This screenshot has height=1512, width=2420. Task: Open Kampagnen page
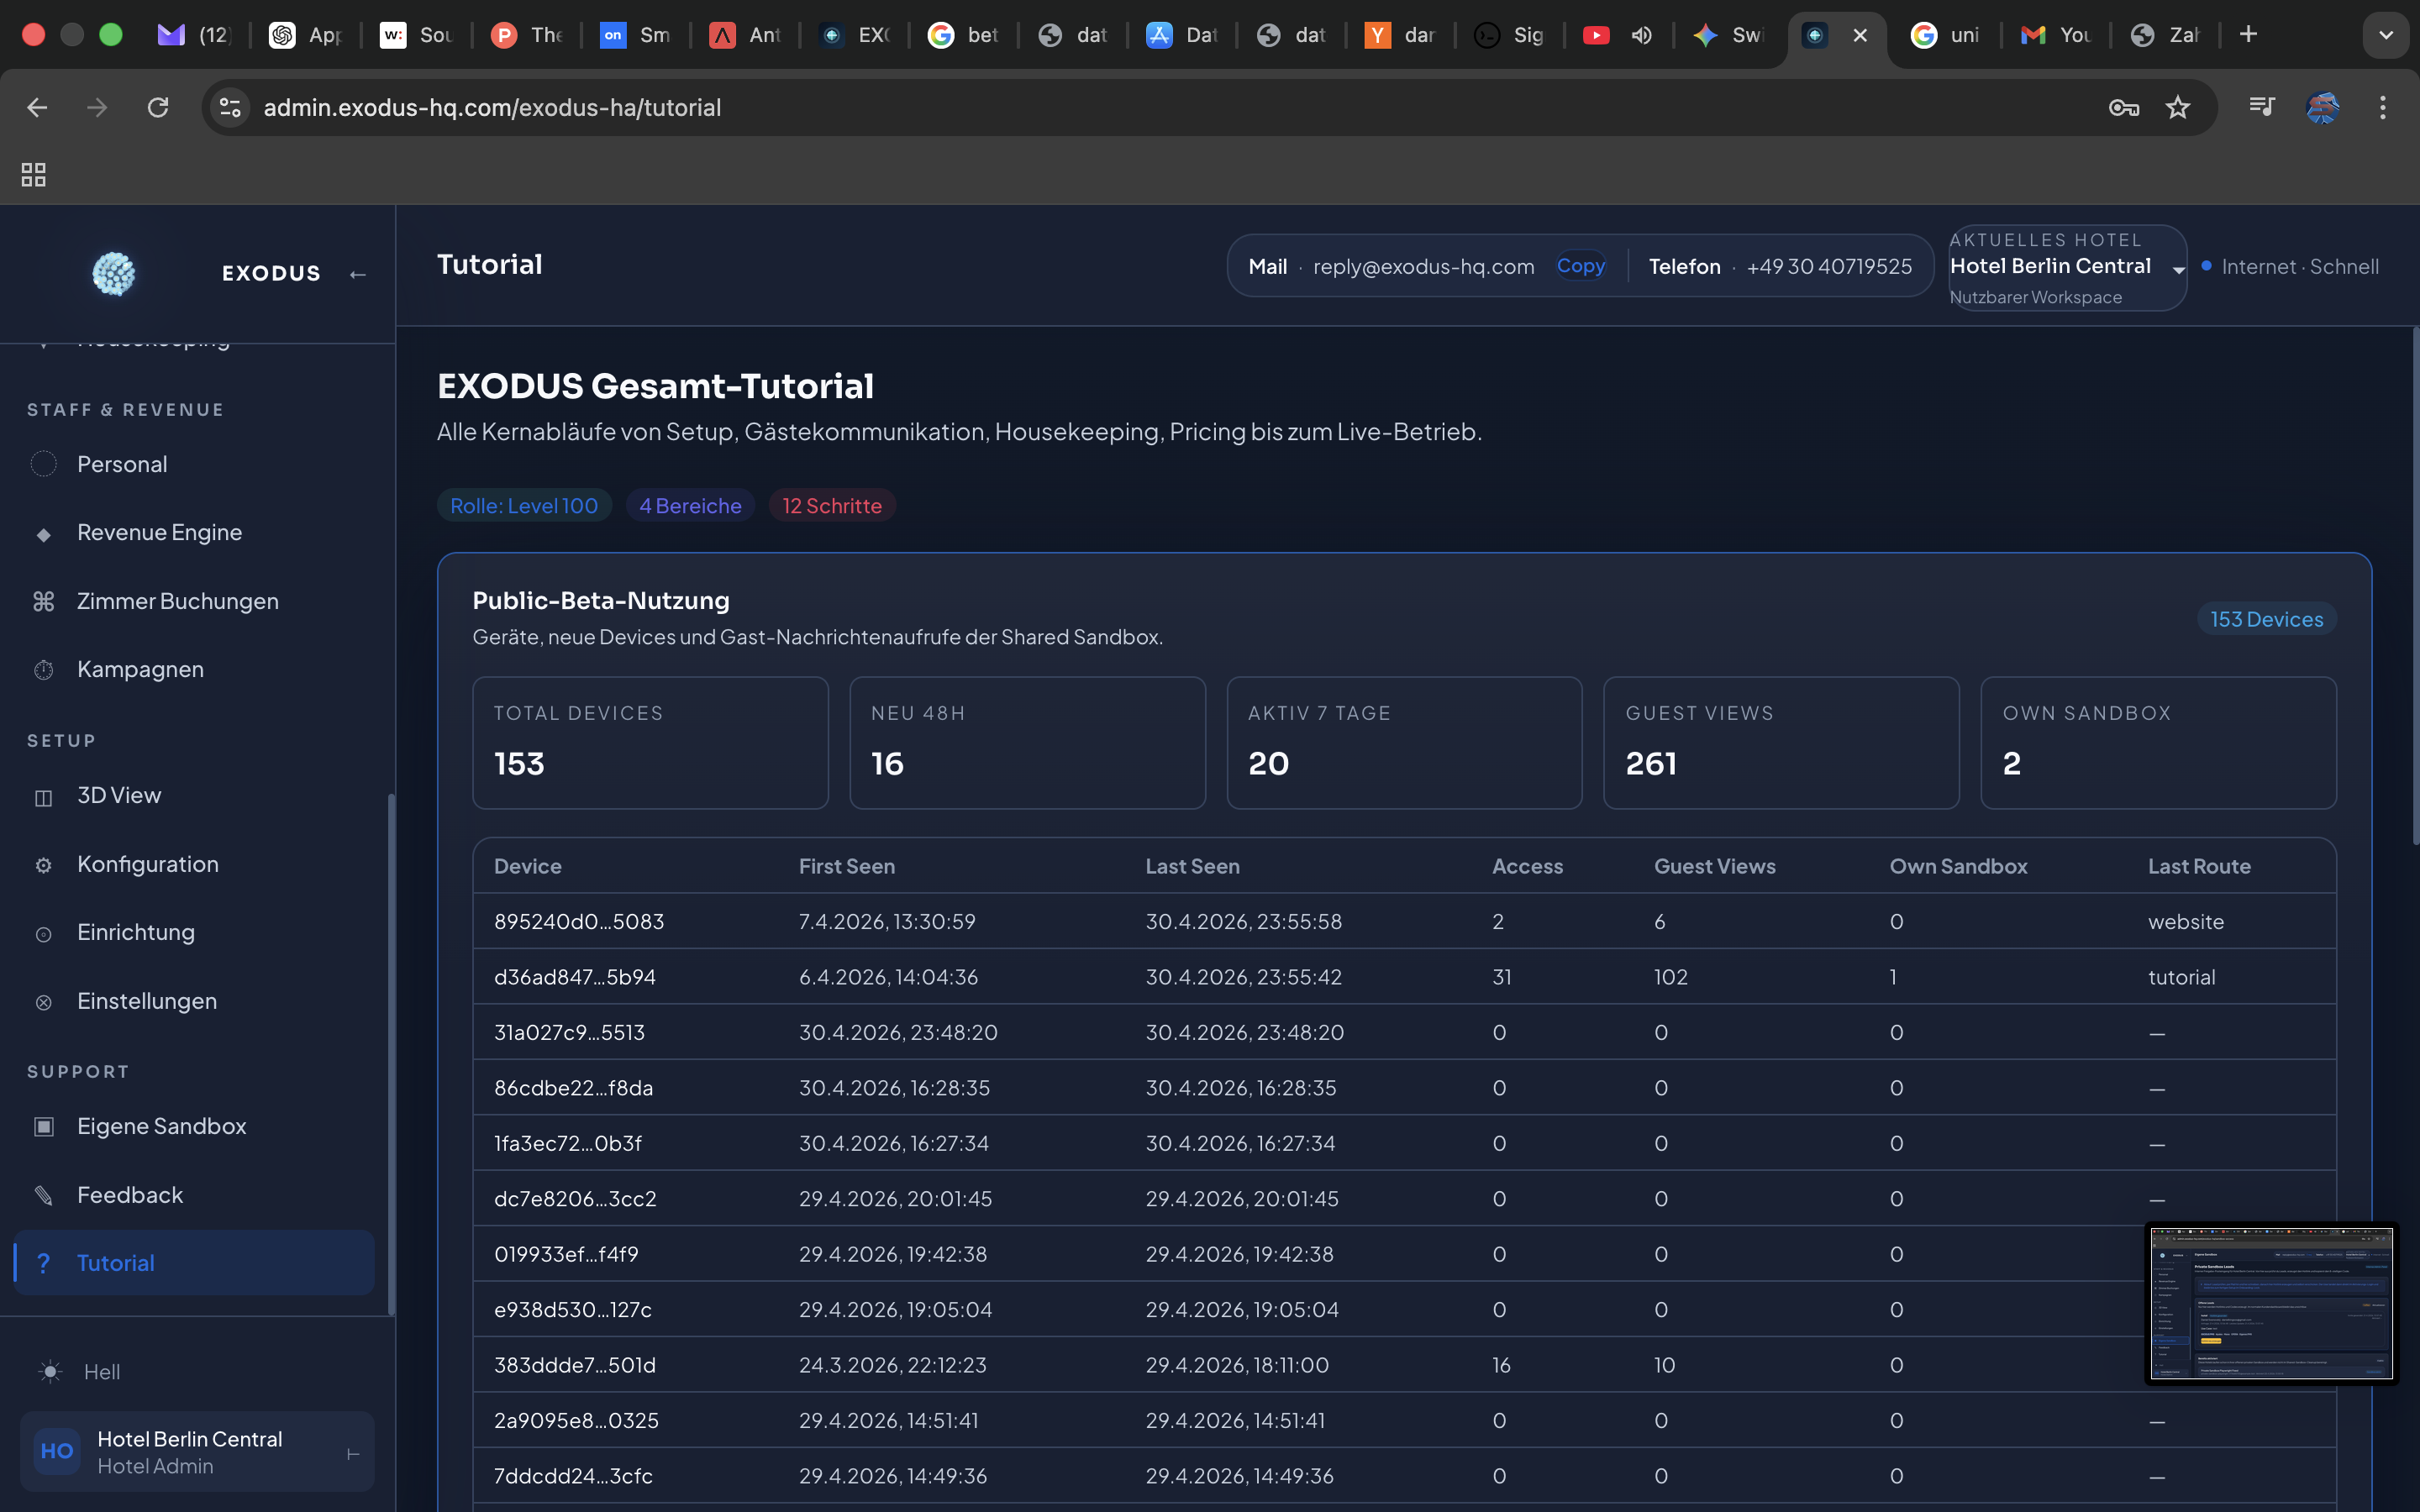140,669
